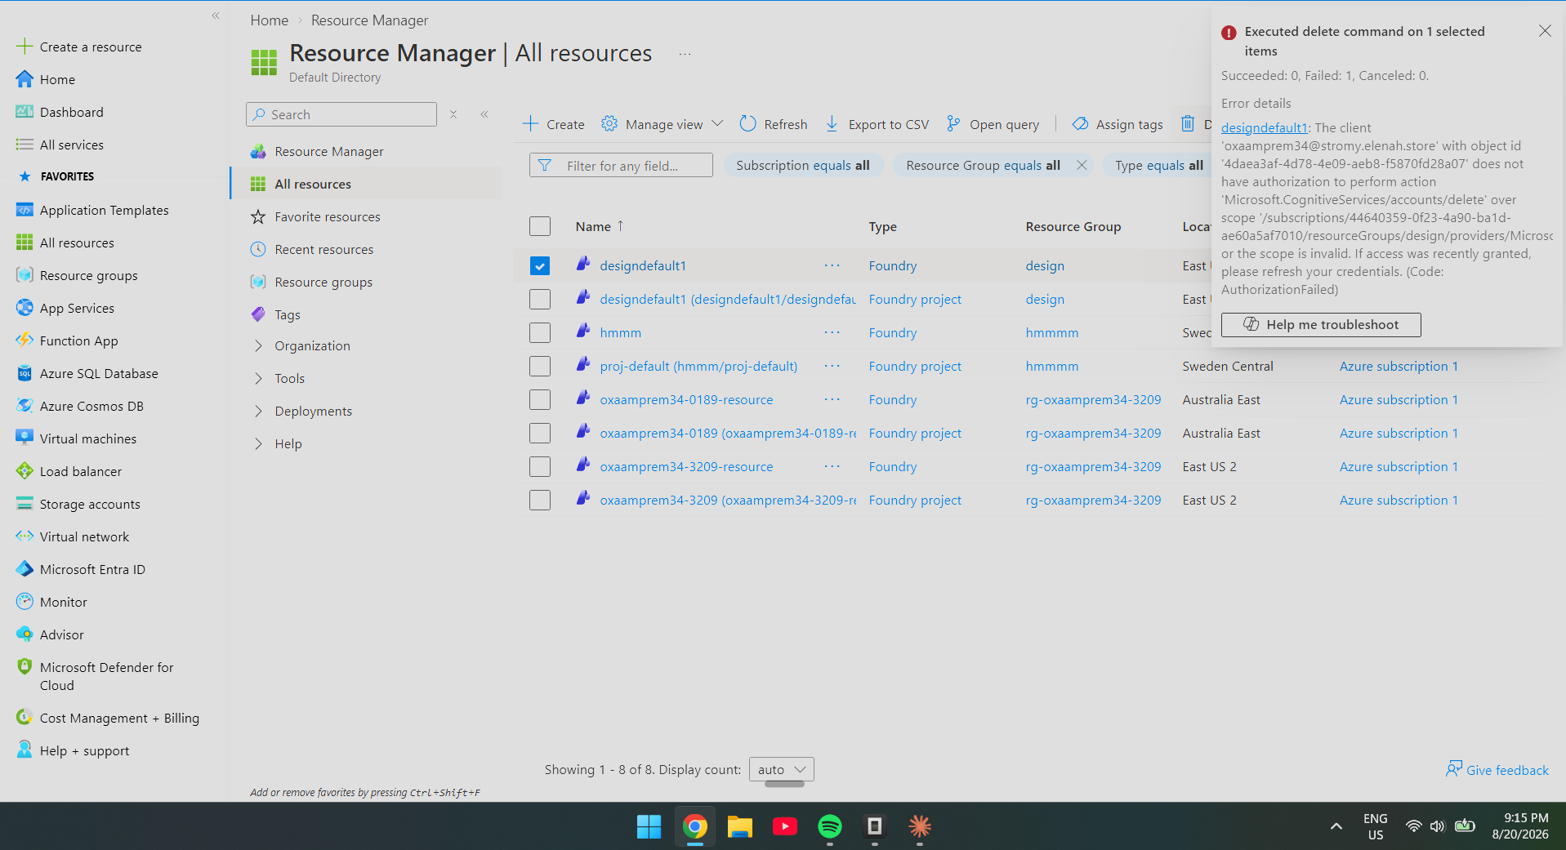This screenshot has width=1566, height=850.
Task: Expand the Deployments menu section
Action: pos(258,412)
